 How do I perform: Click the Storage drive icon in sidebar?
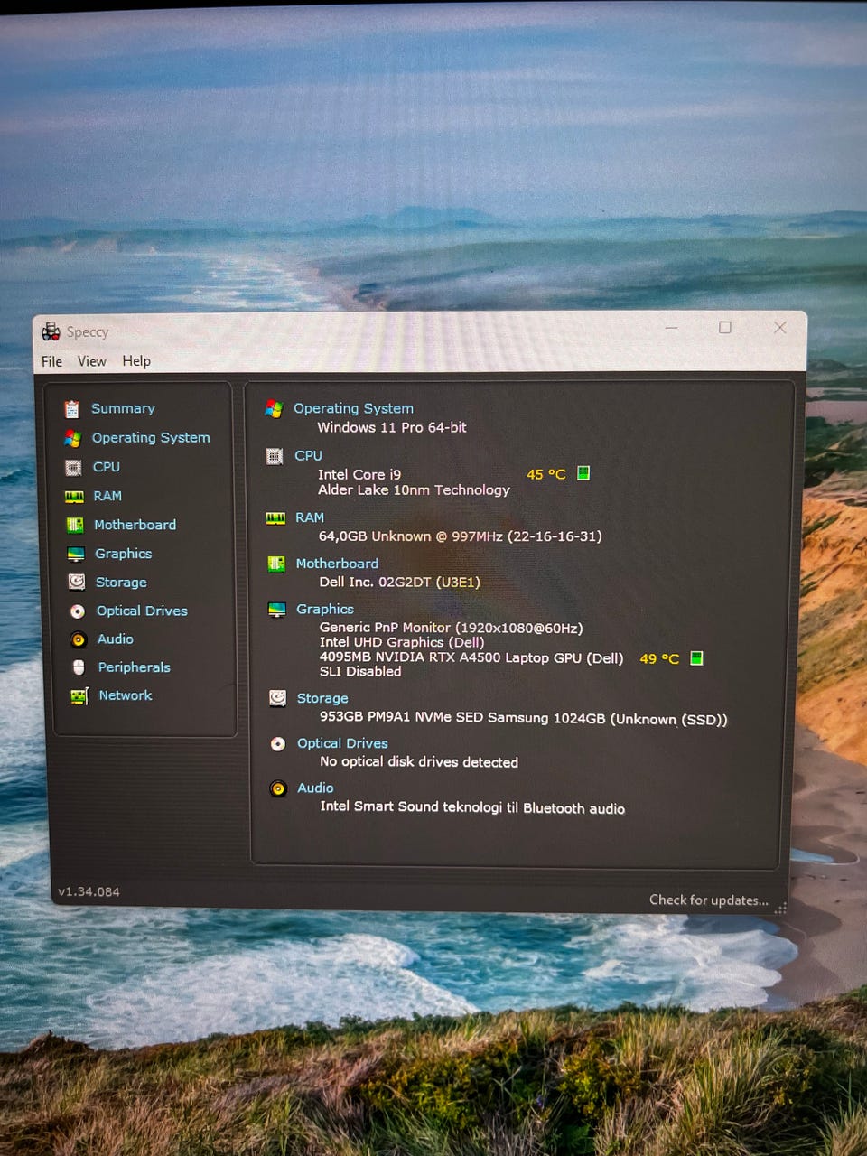(77, 583)
